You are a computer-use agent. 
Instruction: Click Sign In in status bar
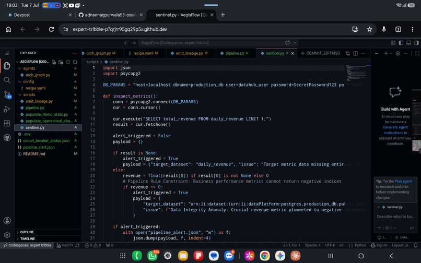click(x=379, y=245)
